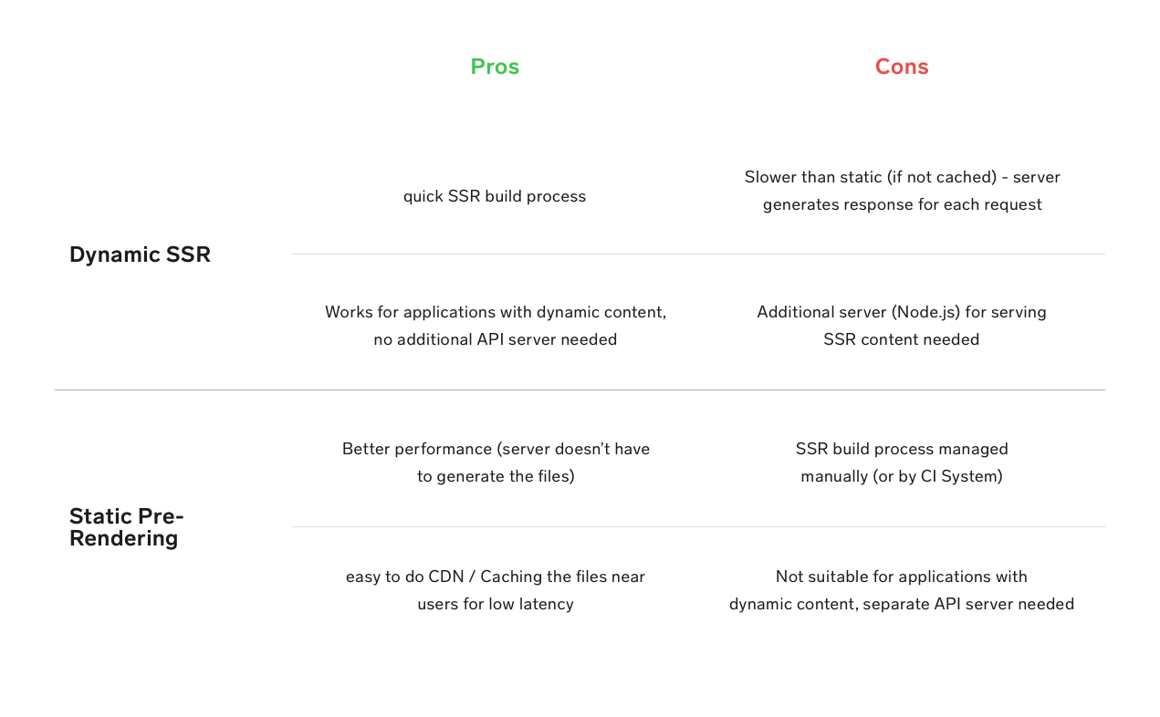Click the green Pros column header
Viewport: 1160px width, 717px height.
tap(495, 67)
